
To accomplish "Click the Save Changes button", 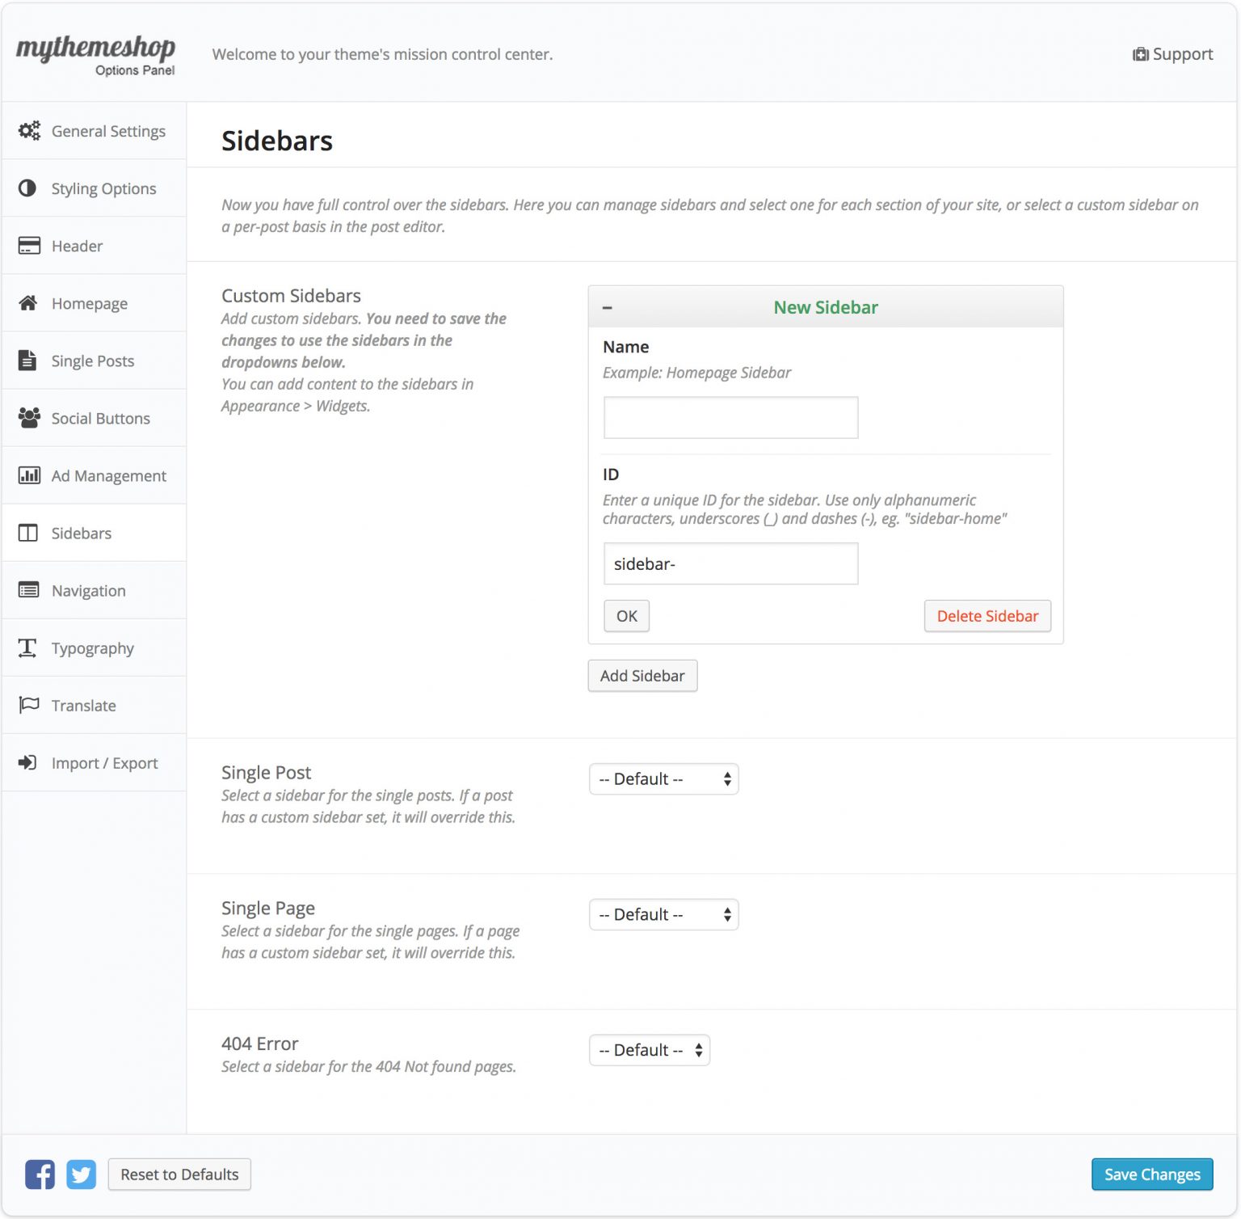I will [1152, 1174].
